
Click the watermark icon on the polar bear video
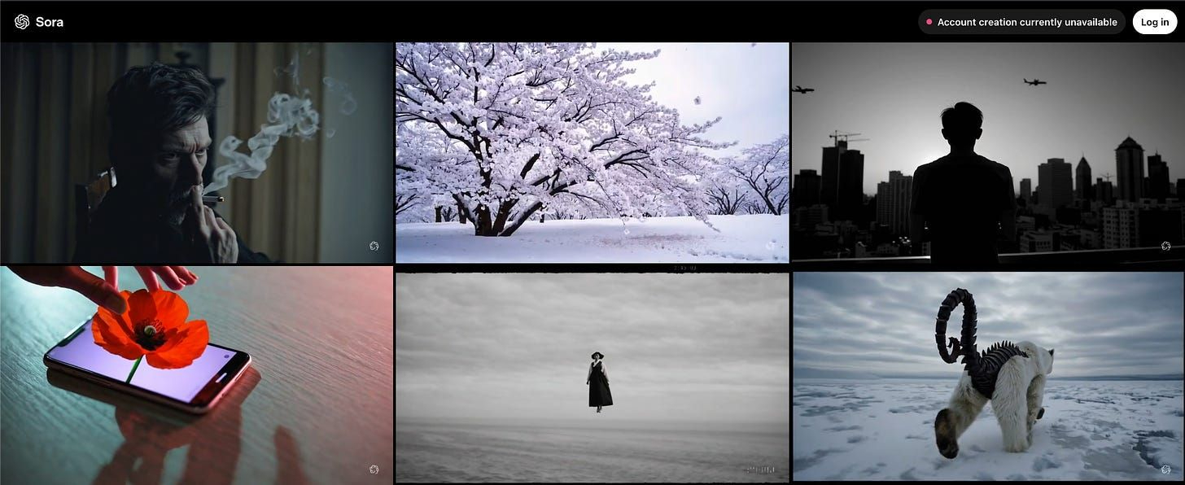pyautogui.click(x=1165, y=469)
